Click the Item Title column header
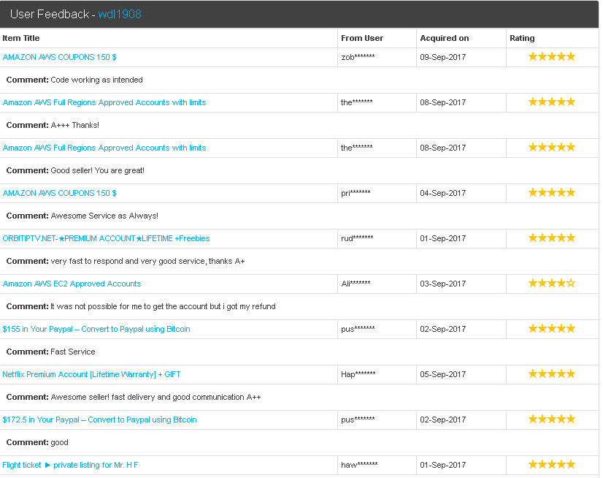This screenshot has width=603, height=478. [x=21, y=38]
